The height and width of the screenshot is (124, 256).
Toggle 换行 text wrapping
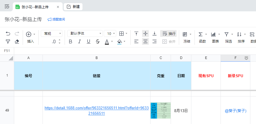(x=168, y=34)
